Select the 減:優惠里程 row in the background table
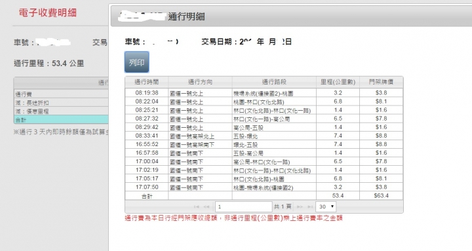Screen dimensions: 472x251 [x=61, y=111]
